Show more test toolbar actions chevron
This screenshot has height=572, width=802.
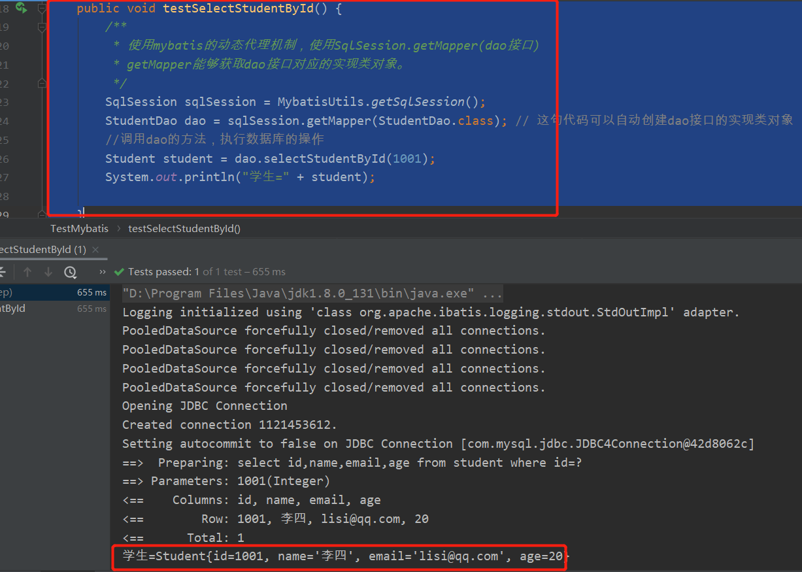(x=103, y=272)
